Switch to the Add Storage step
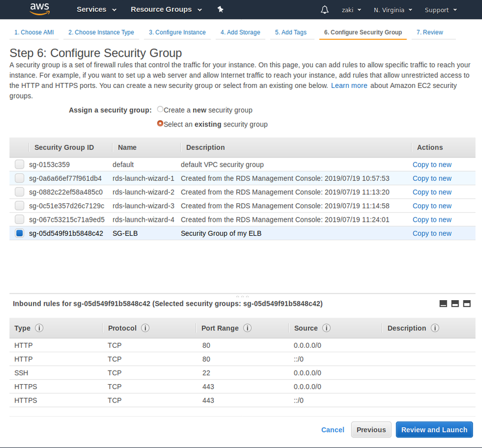Viewport: 482px width, 448px height. pos(240,32)
